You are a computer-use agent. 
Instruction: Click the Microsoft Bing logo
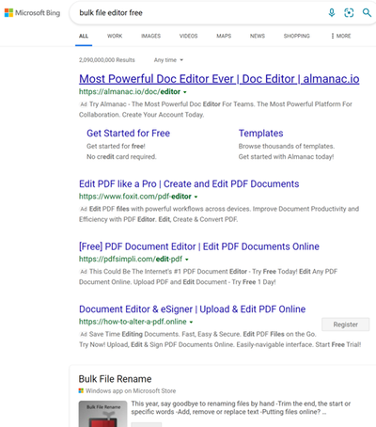pos(32,13)
